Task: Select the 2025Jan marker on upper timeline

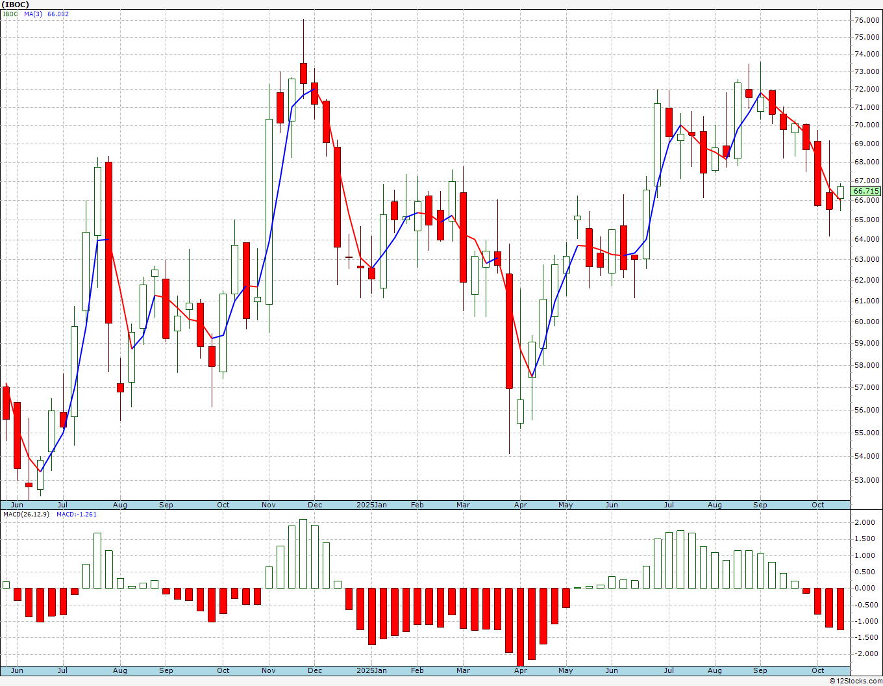Action: click(x=372, y=505)
